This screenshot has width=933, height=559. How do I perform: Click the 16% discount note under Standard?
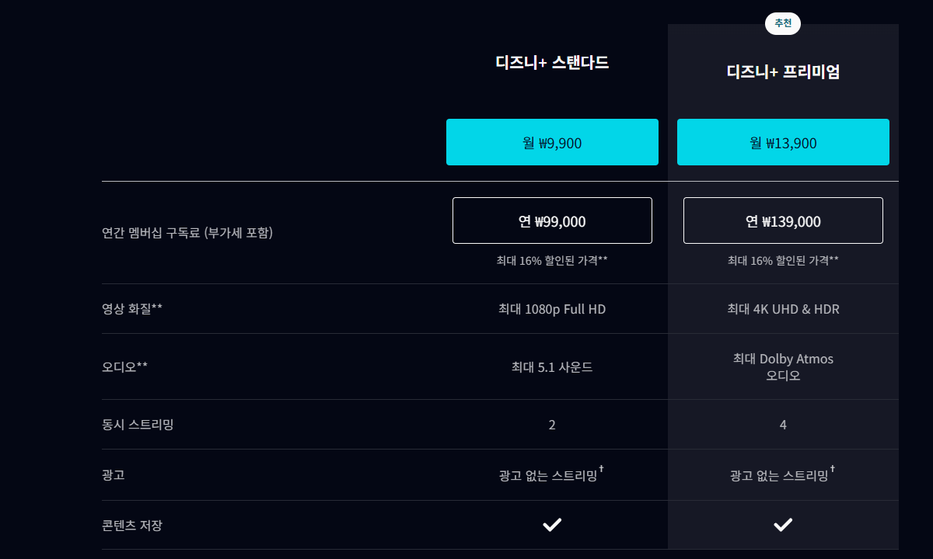coord(552,261)
